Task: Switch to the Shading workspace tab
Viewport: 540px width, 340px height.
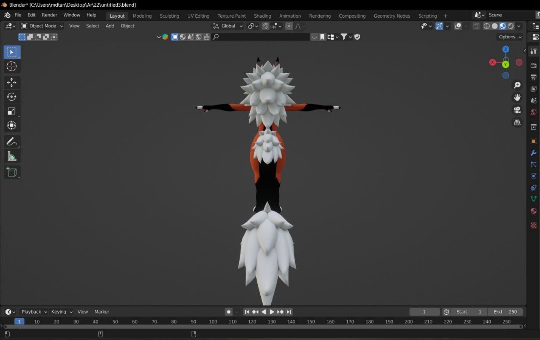Action: (x=262, y=16)
